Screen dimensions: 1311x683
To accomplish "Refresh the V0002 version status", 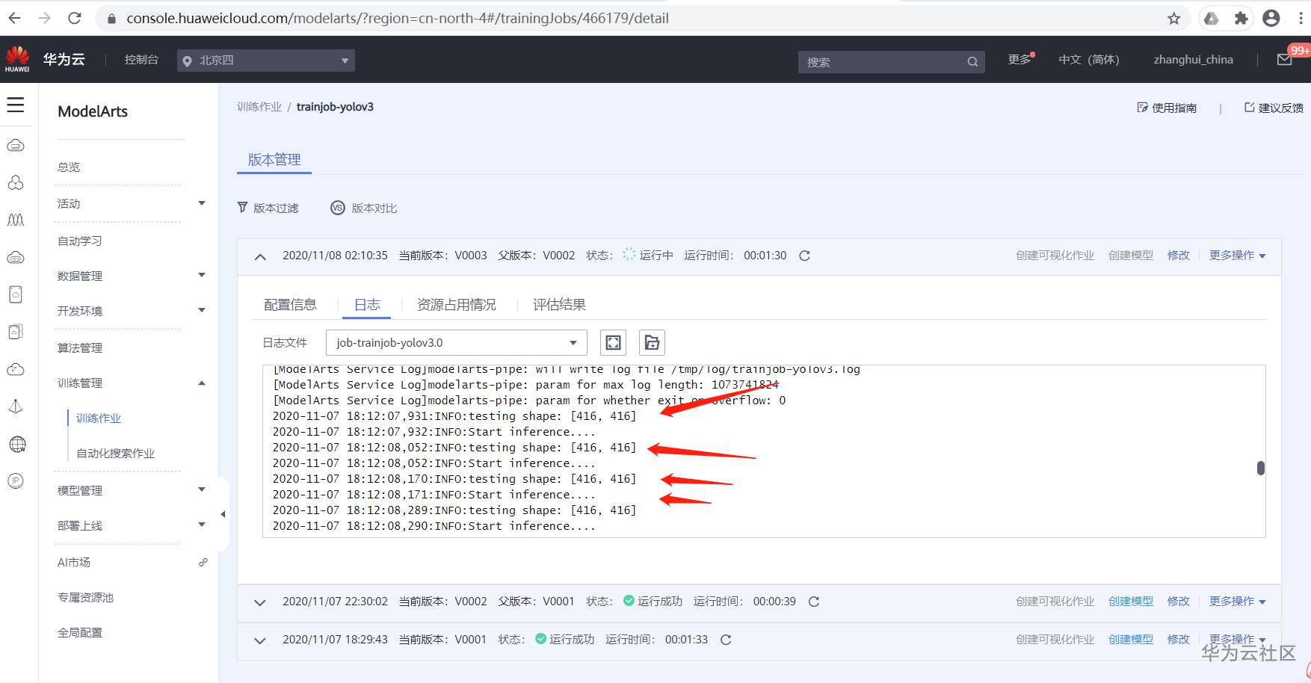I will point(814,602).
